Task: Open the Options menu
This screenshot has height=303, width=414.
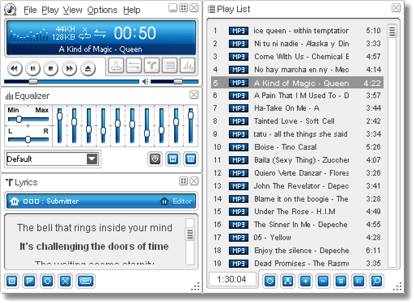Action: pos(102,10)
